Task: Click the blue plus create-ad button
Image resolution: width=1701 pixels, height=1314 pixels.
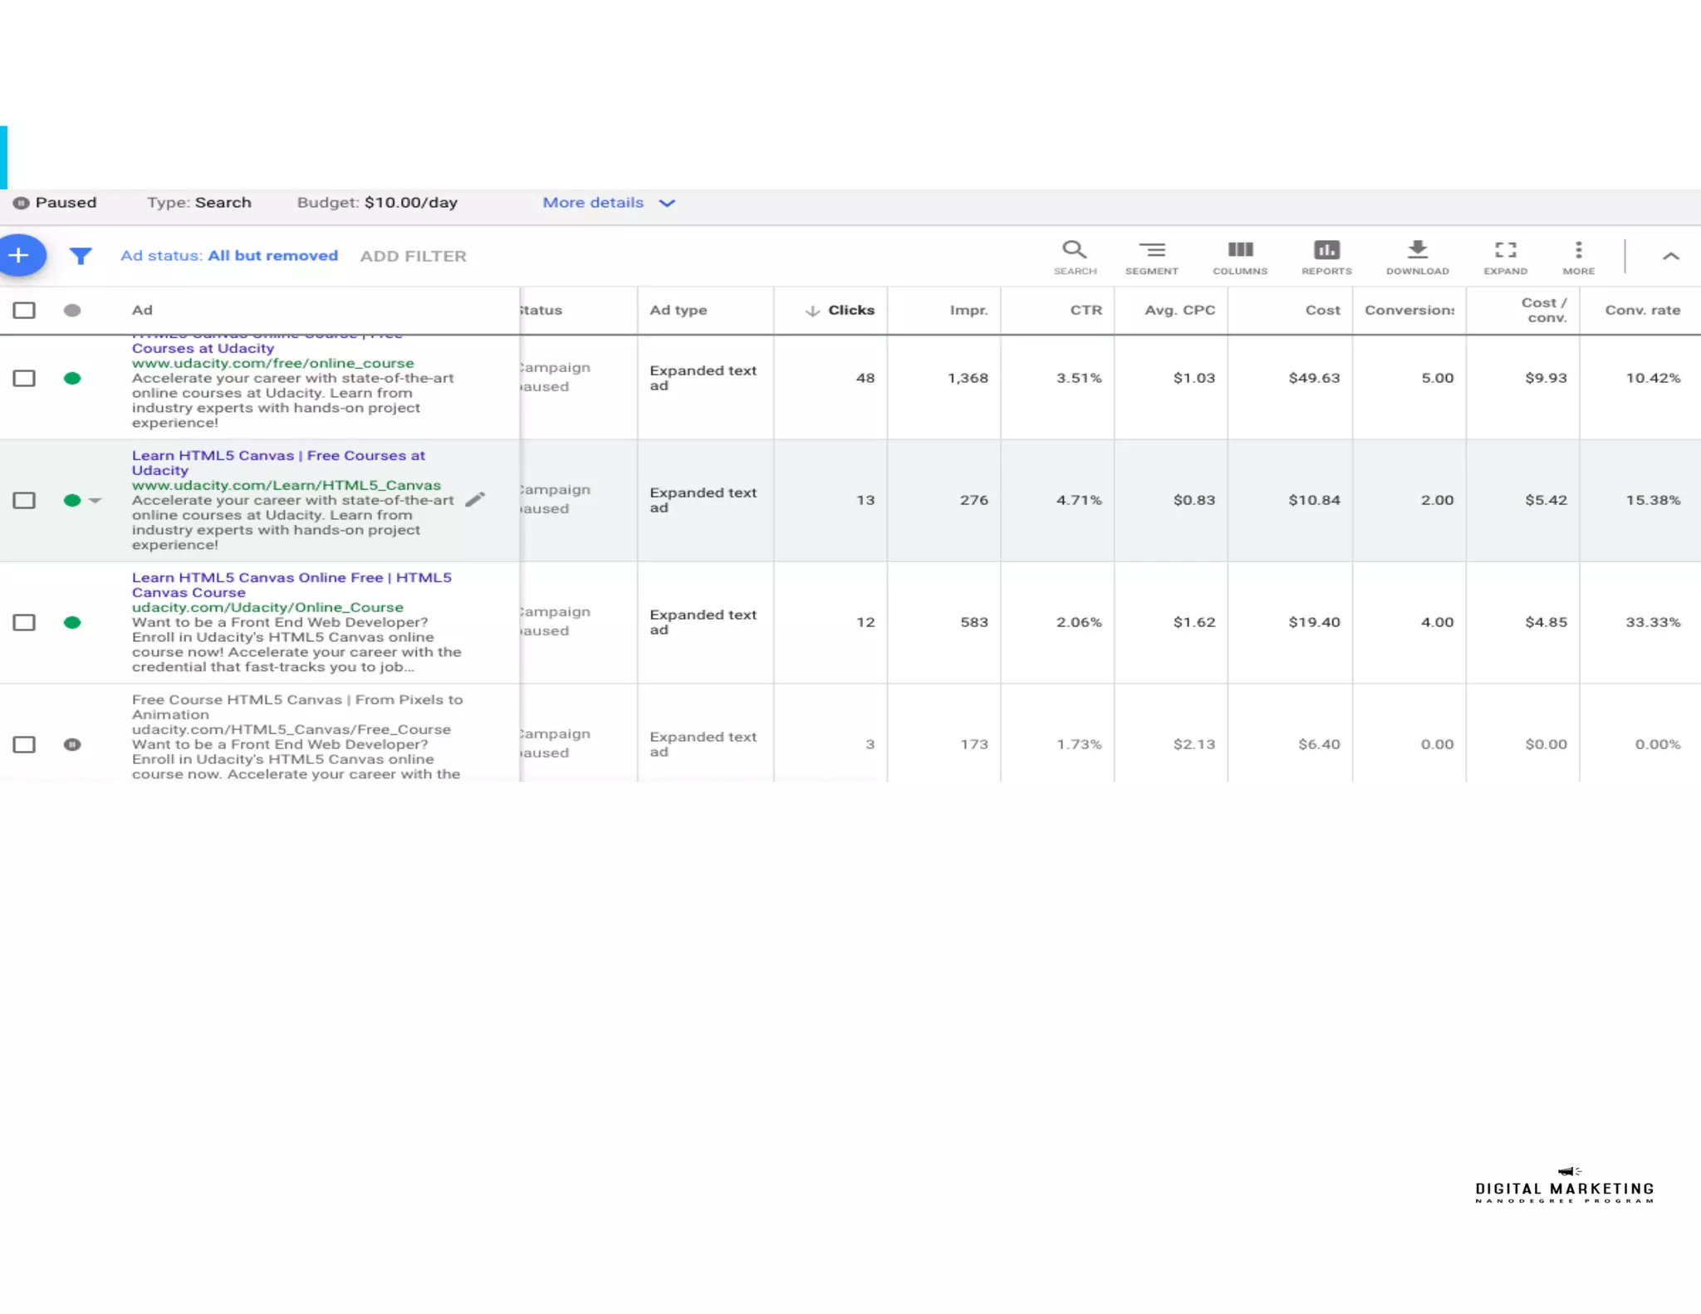Action: pyautogui.click(x=20, y=255)
